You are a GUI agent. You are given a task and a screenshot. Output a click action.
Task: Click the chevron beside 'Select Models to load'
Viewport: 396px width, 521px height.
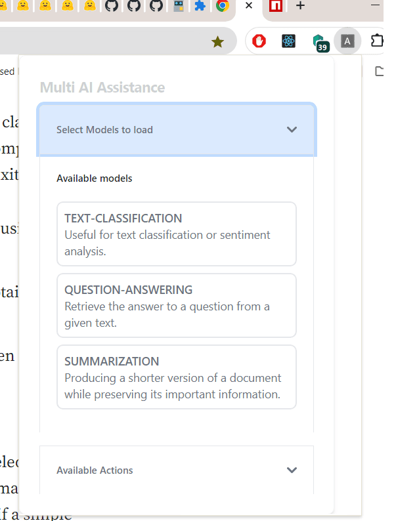click(x=292, y=130)
